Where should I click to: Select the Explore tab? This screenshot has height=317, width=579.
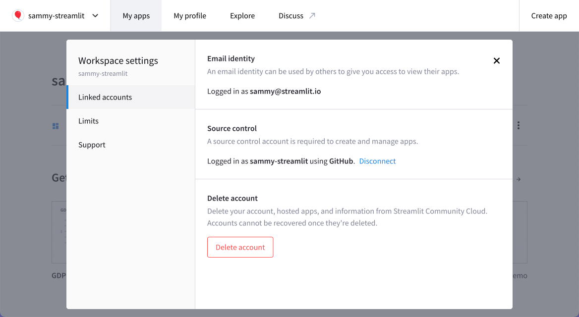point(242,15)
